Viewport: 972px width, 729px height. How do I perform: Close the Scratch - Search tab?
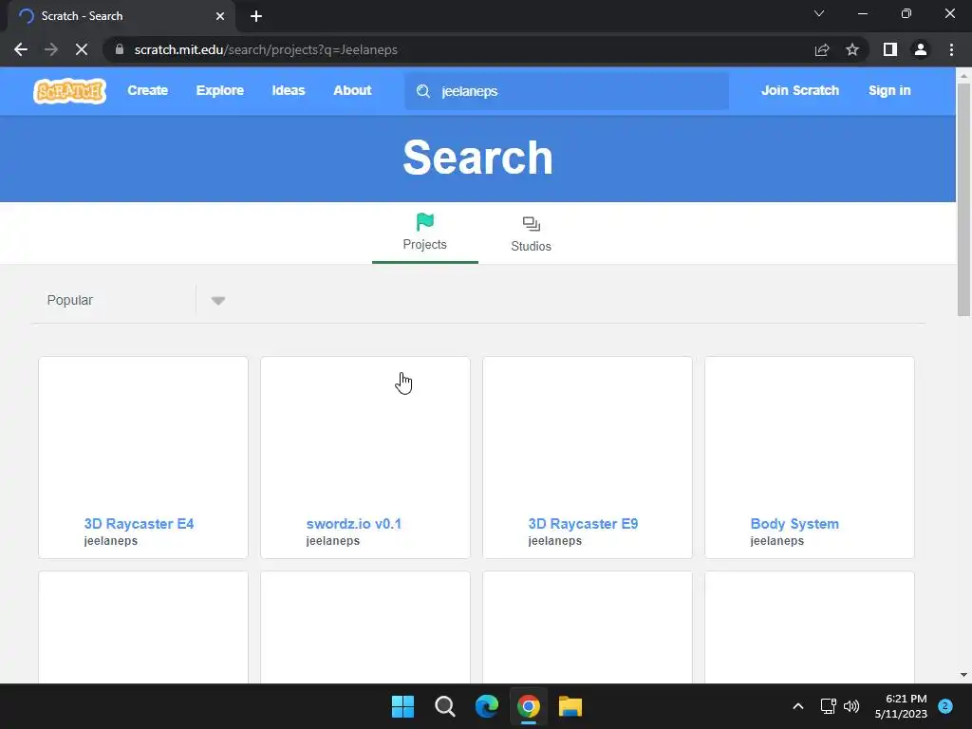tap(220, 16)
